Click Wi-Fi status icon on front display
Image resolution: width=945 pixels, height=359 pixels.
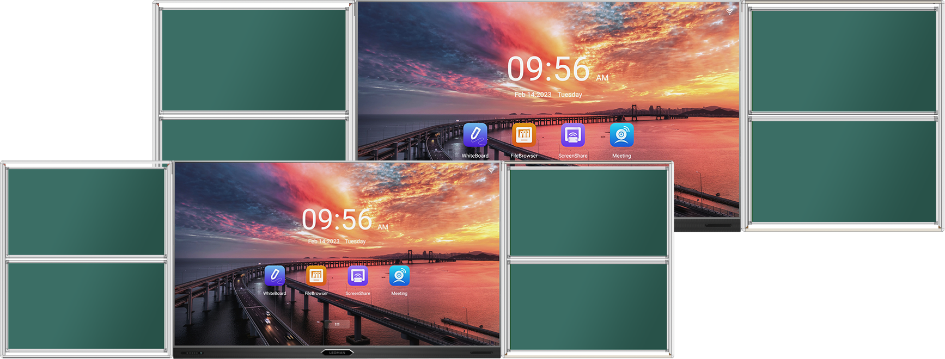click(491, 170)
